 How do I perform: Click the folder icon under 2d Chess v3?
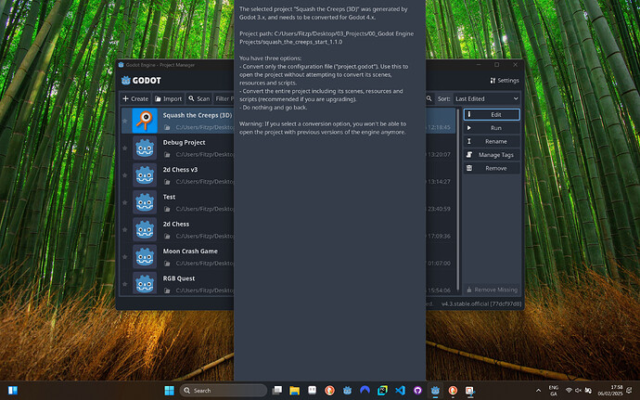click(167, 182)
